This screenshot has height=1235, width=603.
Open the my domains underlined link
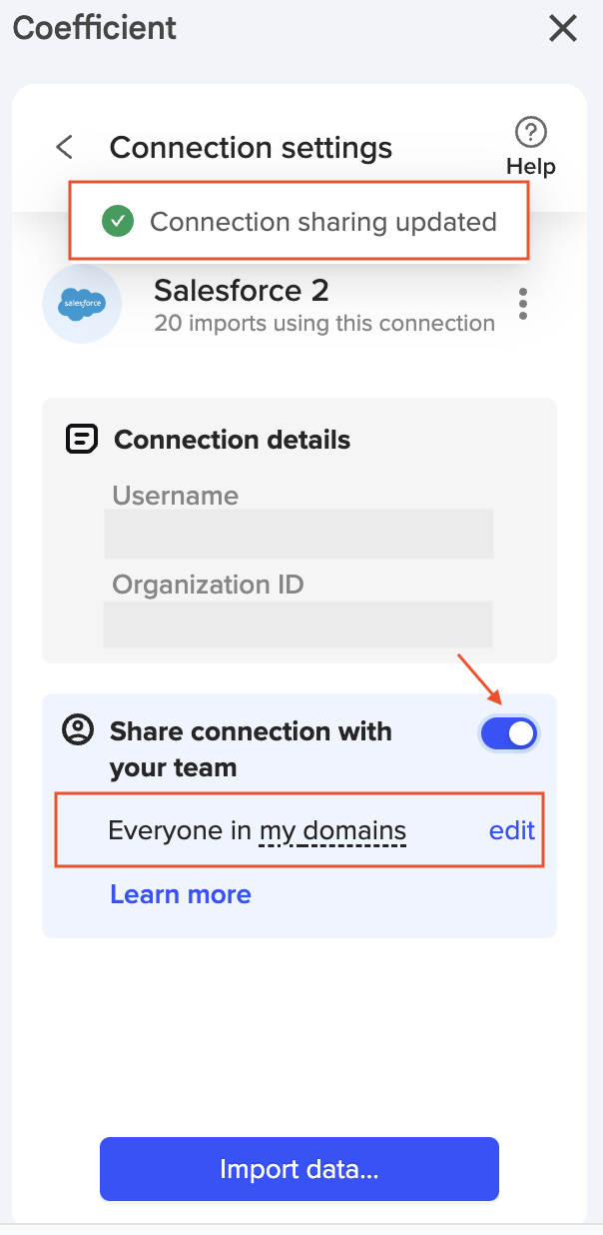(330, 829)
